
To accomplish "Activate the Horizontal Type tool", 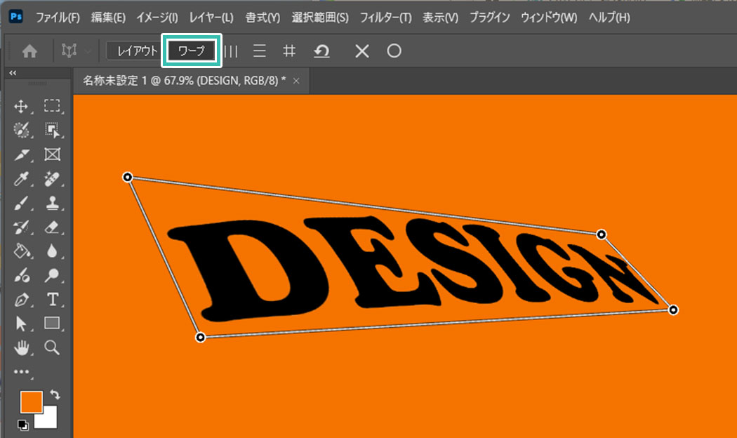I will 52,300.
